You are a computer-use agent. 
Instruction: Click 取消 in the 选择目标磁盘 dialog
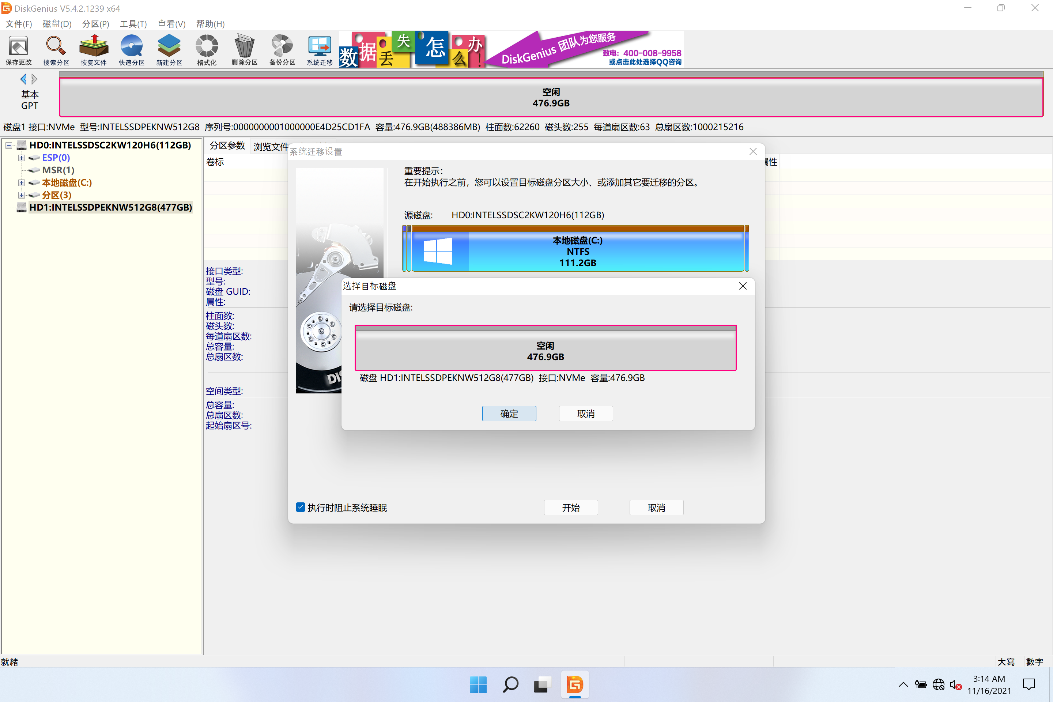586,414
